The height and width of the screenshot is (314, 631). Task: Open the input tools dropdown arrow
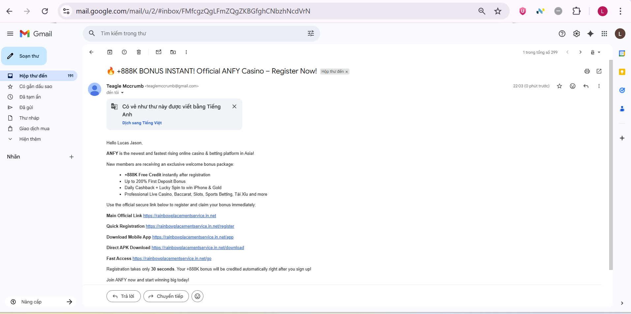[x=599, y=52]
